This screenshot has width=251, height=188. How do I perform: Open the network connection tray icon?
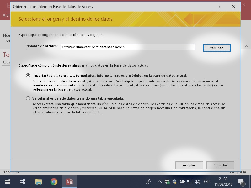190,182
